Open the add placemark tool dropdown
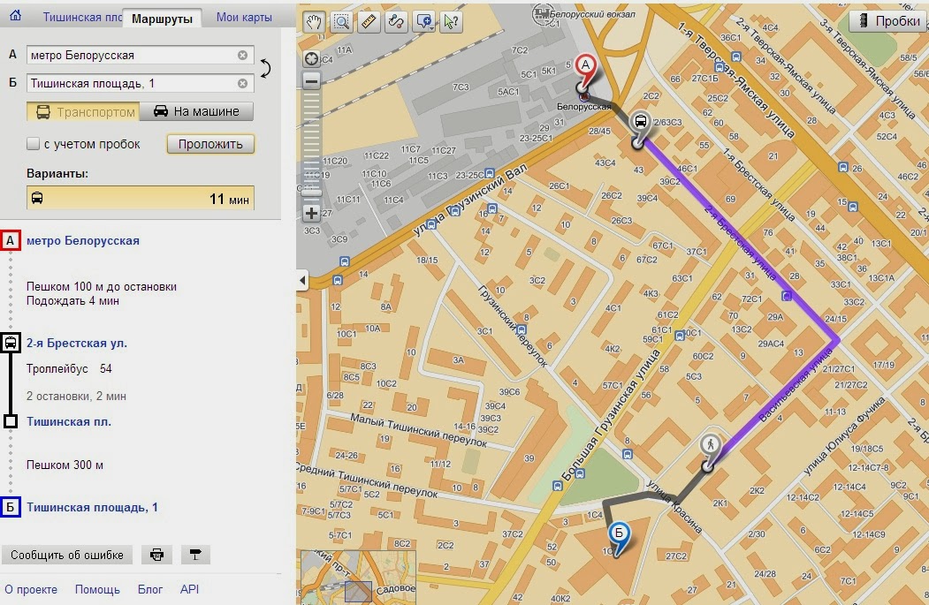The width and height of the screenshot is (929, 605). click(x=424, y=22)
